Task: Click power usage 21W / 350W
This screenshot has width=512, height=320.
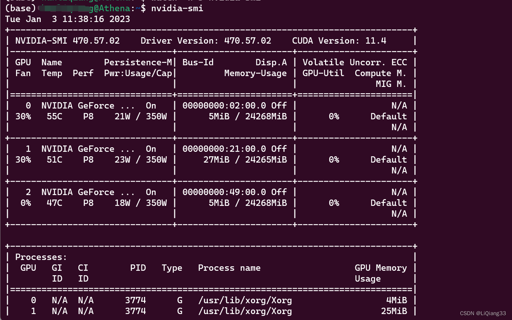Action: tap(141, 116)
